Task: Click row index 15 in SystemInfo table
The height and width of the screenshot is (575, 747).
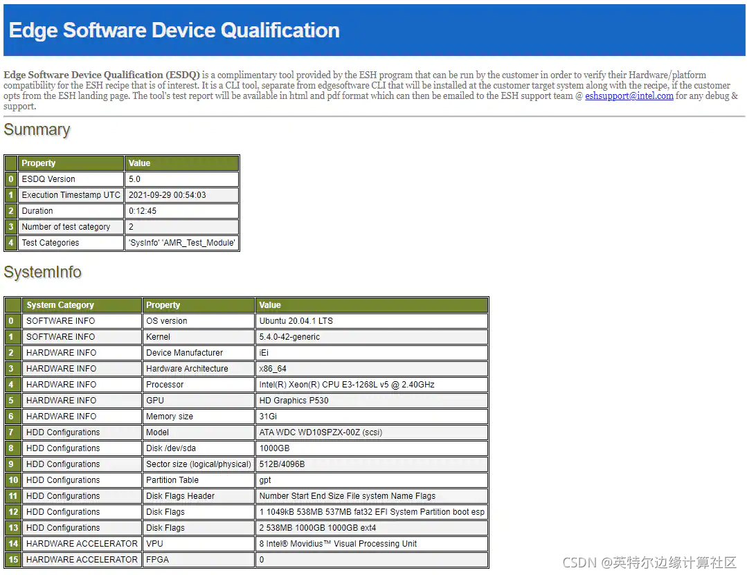Action: pyautogui.click(x=13, y=560)
